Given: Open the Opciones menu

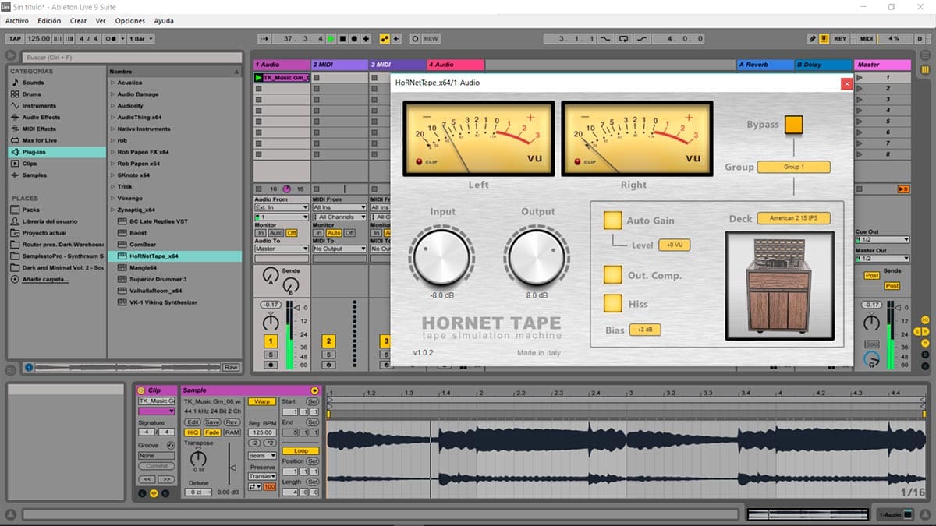Looking at the screenshot, I should point(130,21).
